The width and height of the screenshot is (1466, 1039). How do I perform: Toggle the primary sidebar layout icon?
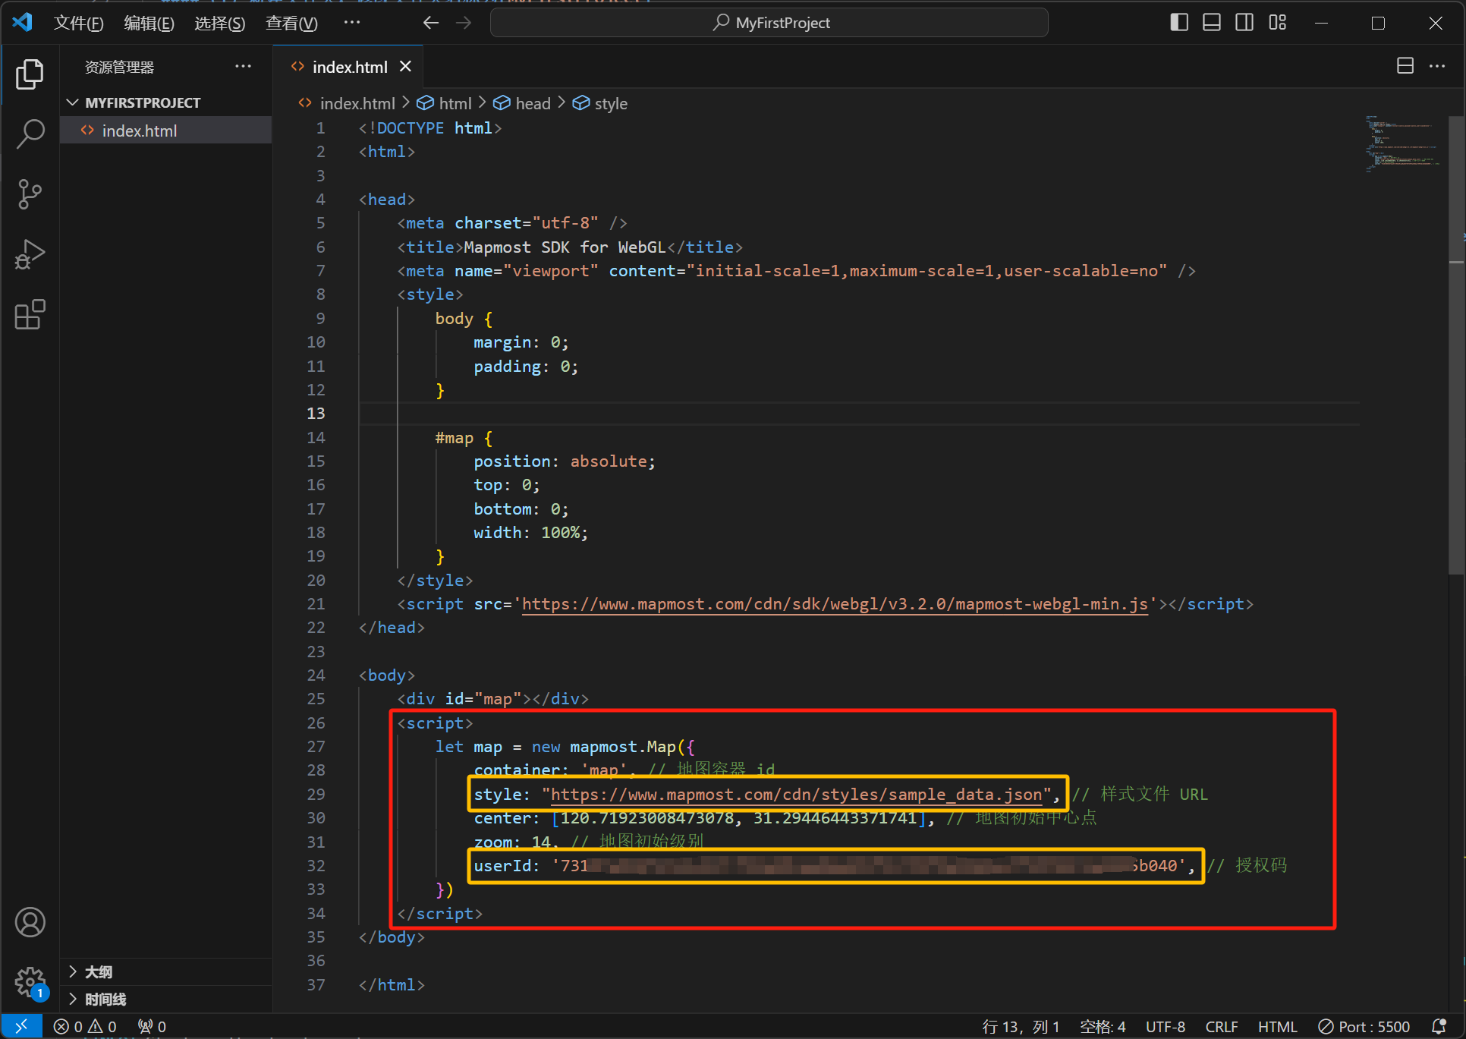[1179, 23]
